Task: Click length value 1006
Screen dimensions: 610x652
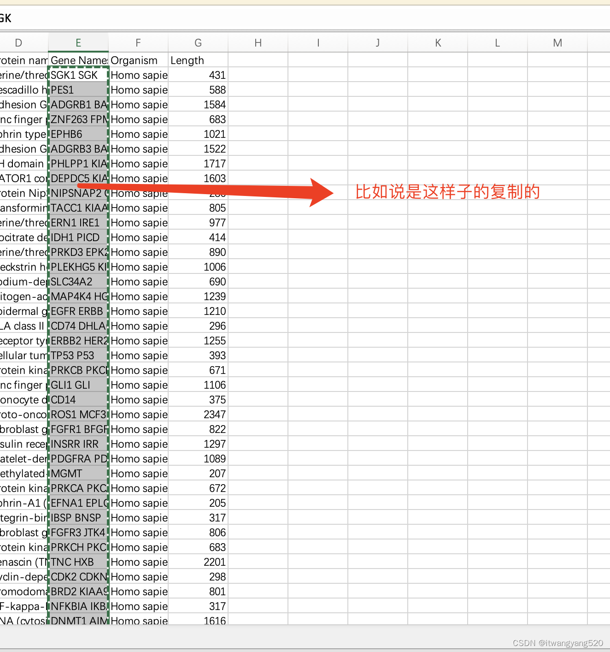Action: [198, 267]
